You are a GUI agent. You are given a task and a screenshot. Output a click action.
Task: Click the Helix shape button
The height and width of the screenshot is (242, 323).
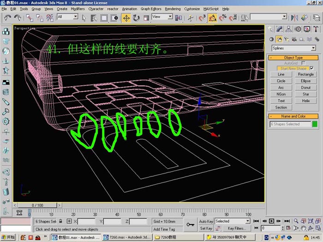pyautogui.click(x=305, y=100)
